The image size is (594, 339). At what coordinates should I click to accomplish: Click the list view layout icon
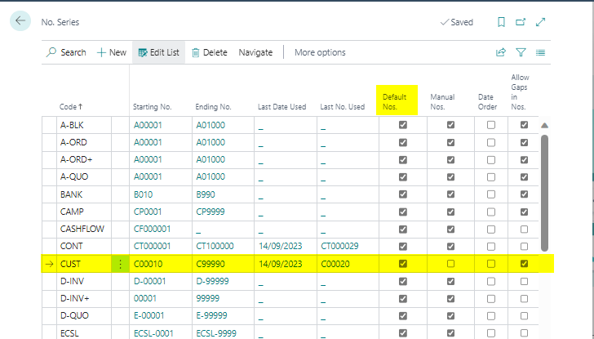540,52
